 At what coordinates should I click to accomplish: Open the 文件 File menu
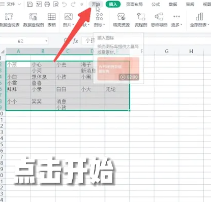tap(11, 4)
